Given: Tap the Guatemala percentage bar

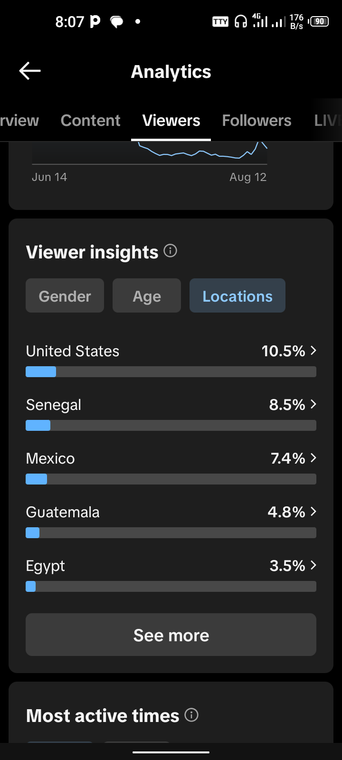Looking at the screenshot, I should click(171, 532).
